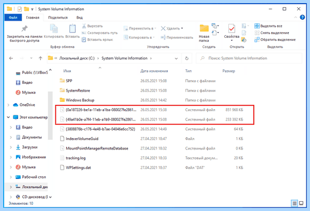Select the {0a187226-be1a system file
The width and height of the screenshot is (310, 211).
pyautogui.click(x=101, y=110)
